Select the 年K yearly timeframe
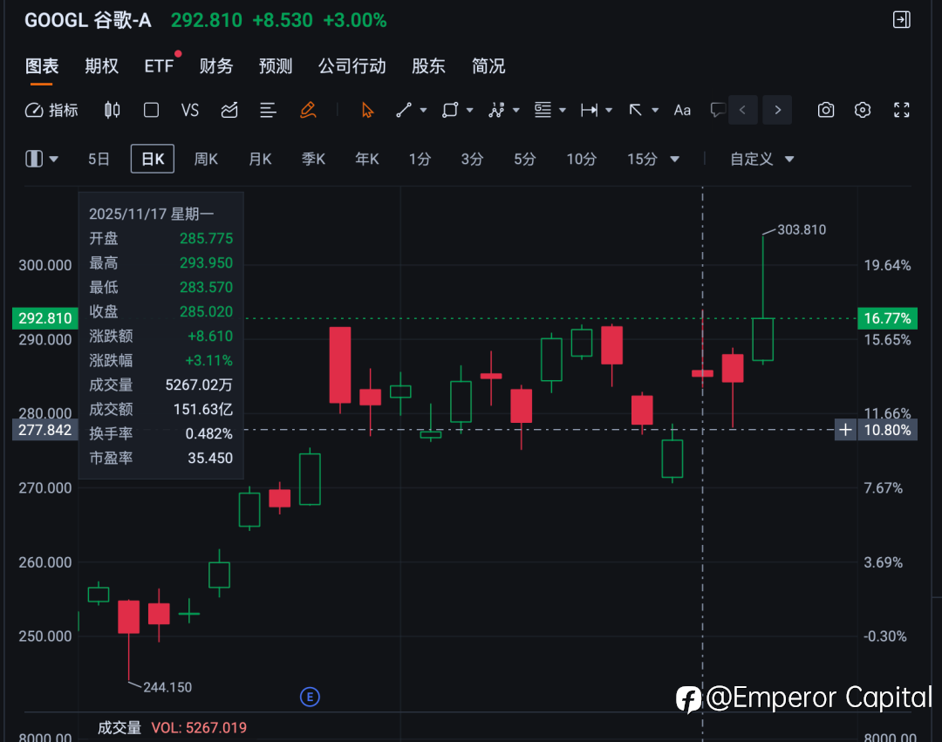The image size is (942, 742). pyautogui.click(x=366, y=159)
